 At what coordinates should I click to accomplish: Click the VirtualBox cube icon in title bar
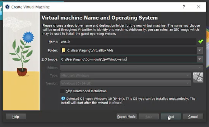[7, 7]
